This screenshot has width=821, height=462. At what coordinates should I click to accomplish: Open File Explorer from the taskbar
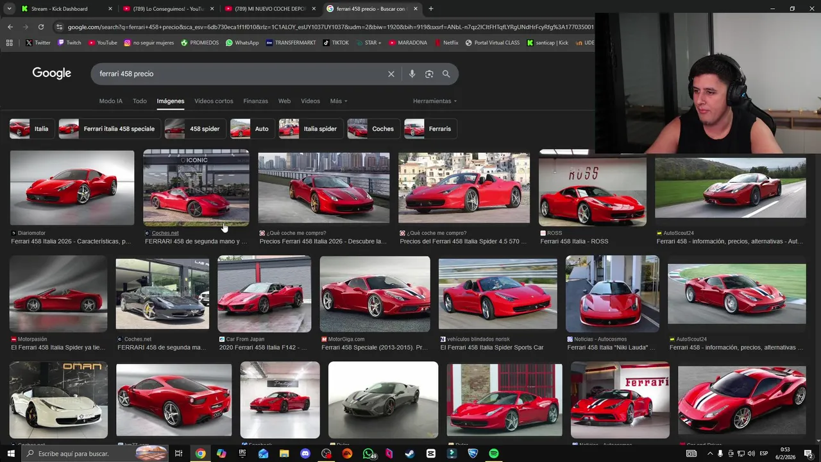[x=284, y=454]
